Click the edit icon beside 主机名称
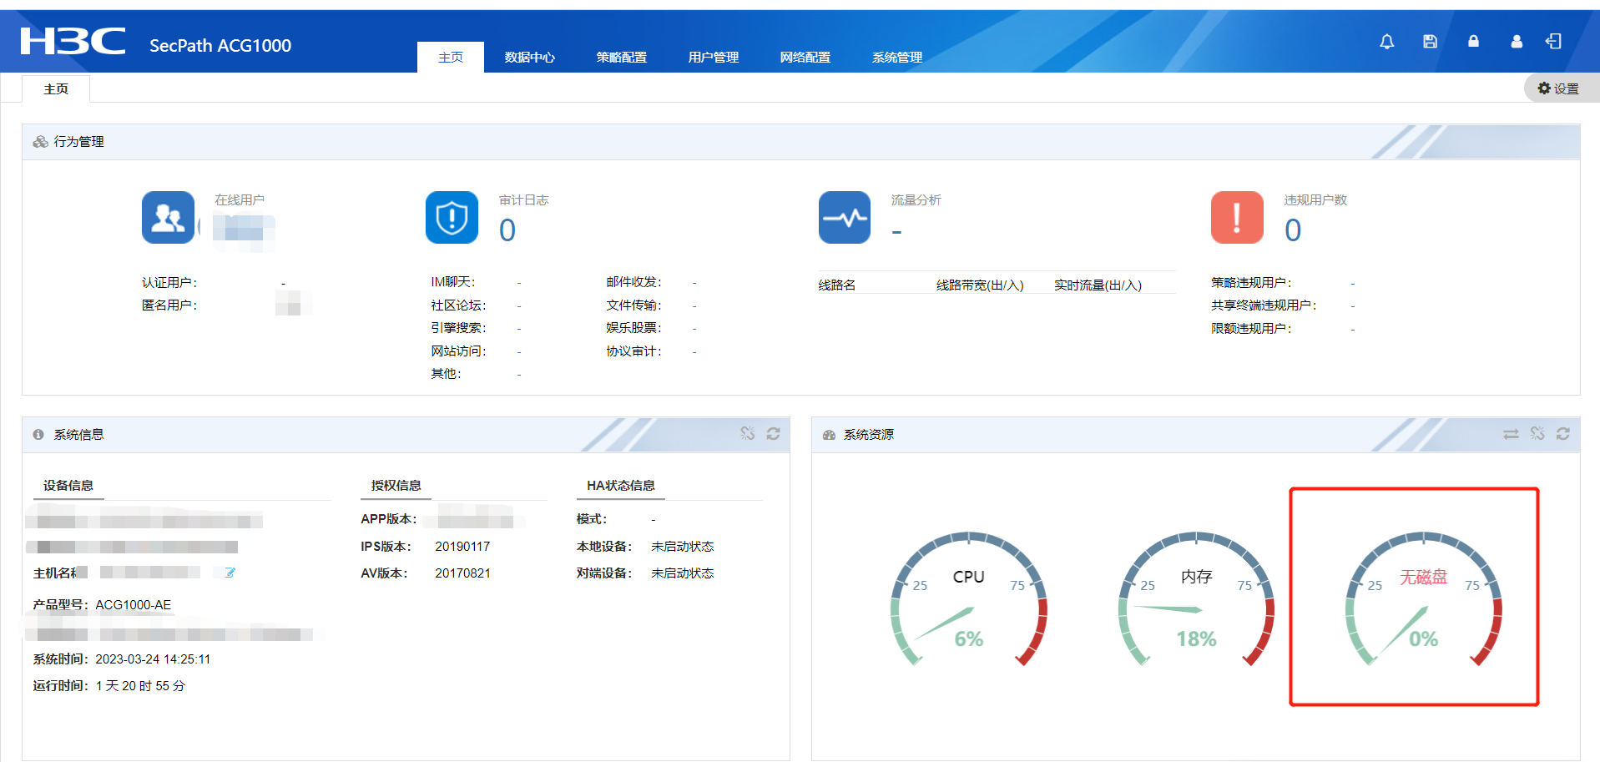Image resolution: width=1600 pixels, height=762 pixels. point(230,573)
